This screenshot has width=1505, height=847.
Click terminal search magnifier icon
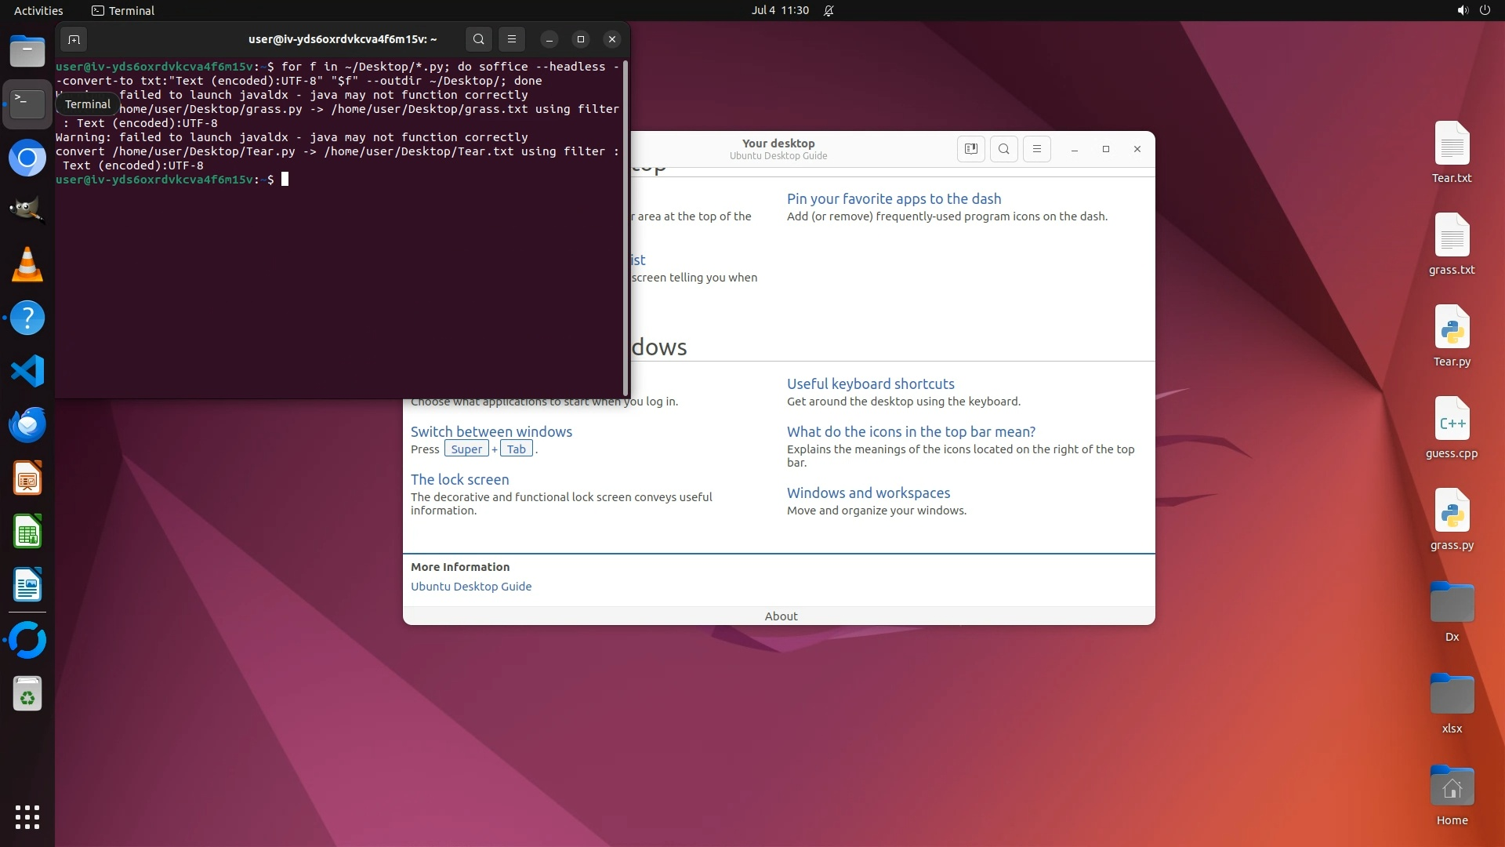click(x=479, y=39)
